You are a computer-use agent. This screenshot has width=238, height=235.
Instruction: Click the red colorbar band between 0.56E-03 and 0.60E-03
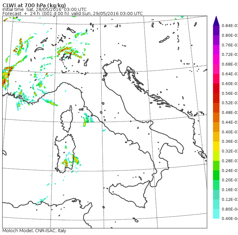click(x=216, y=88)
